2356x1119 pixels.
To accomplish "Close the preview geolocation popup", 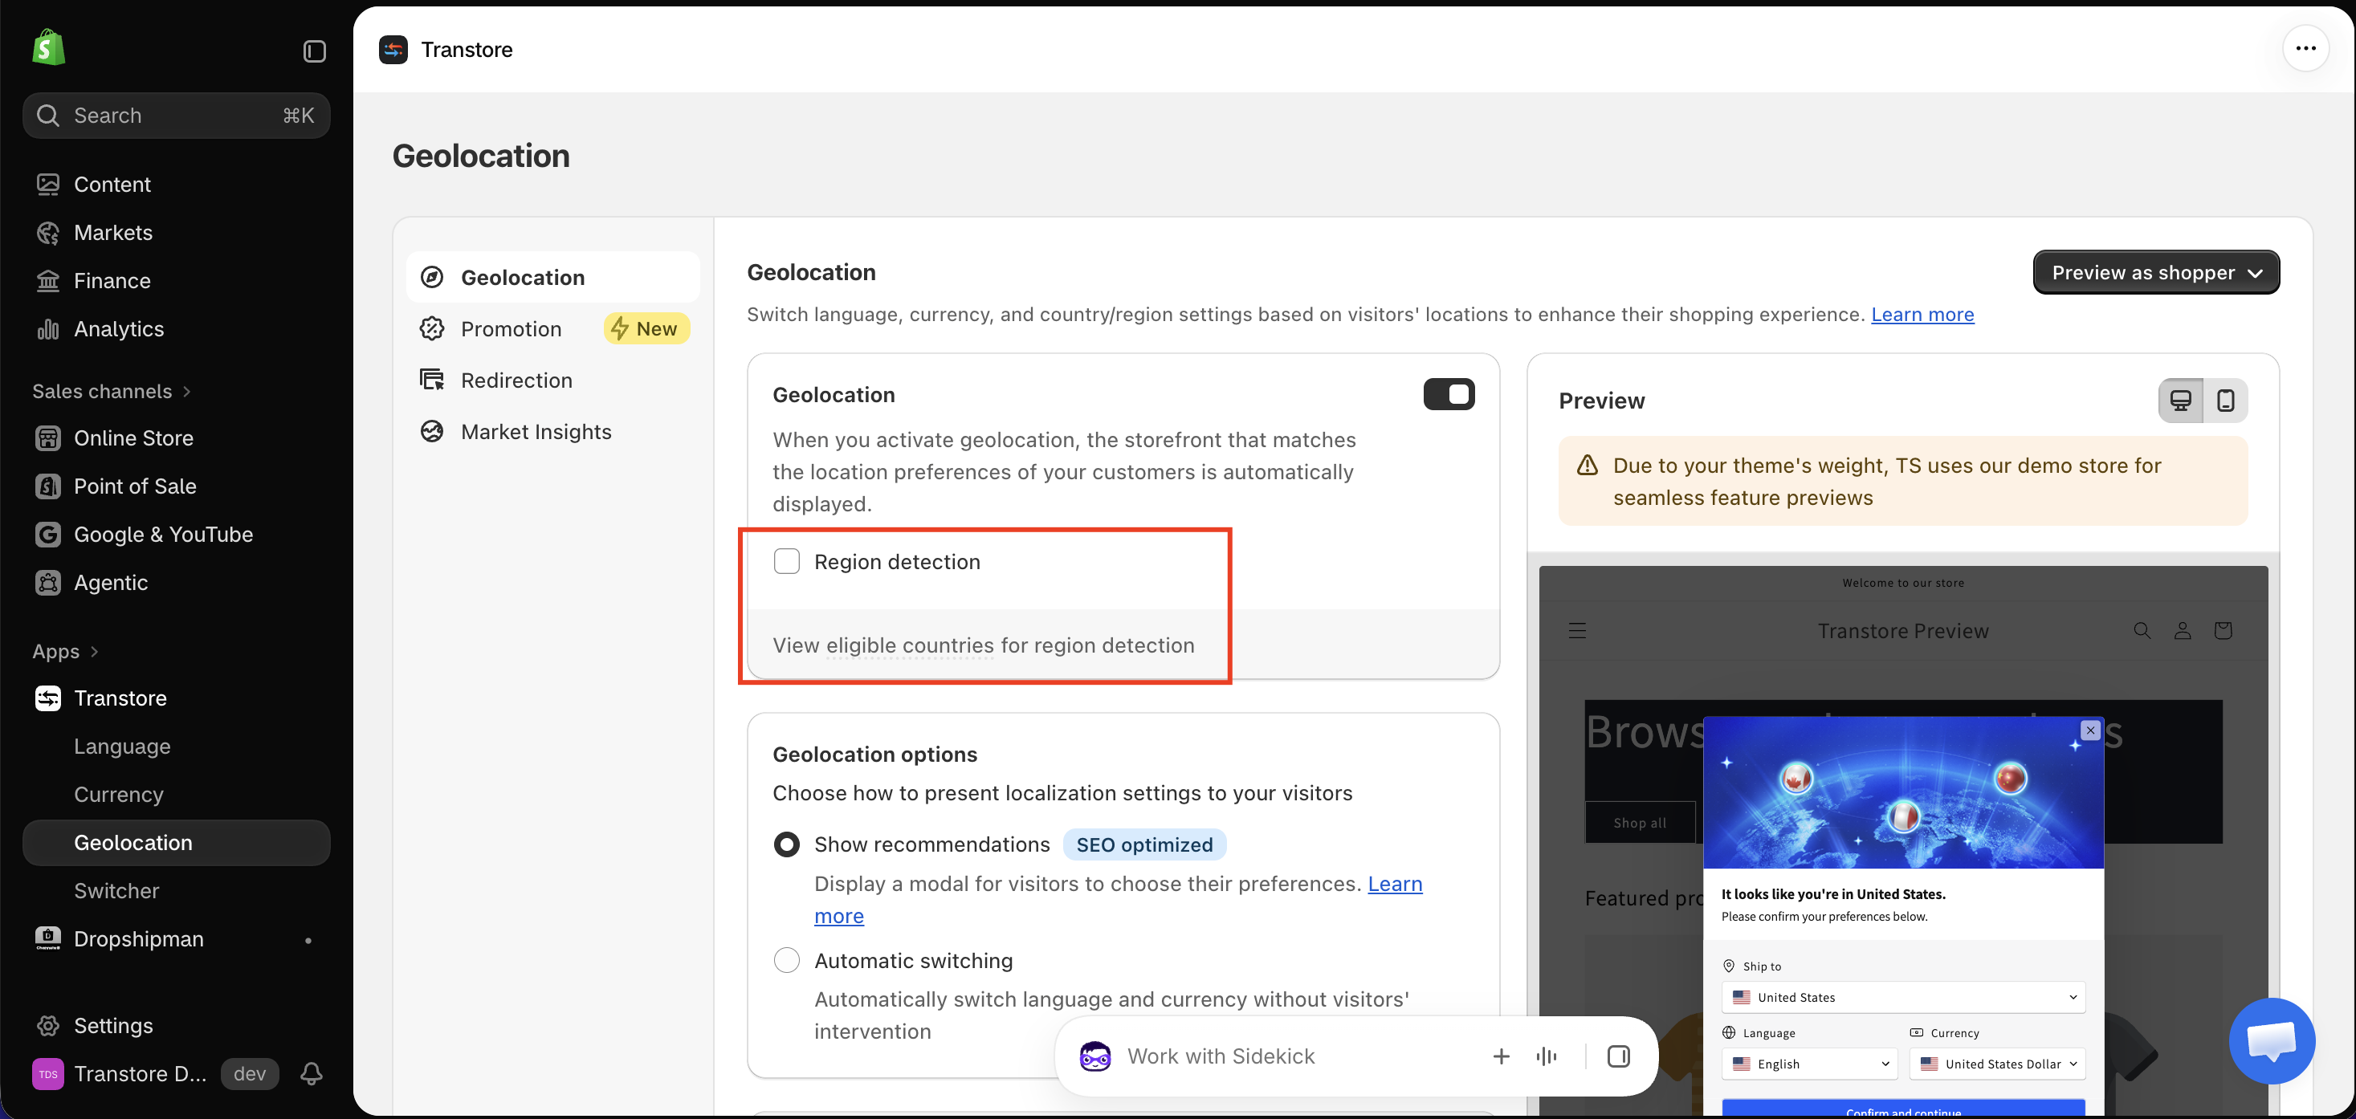I will point(2090,730).
